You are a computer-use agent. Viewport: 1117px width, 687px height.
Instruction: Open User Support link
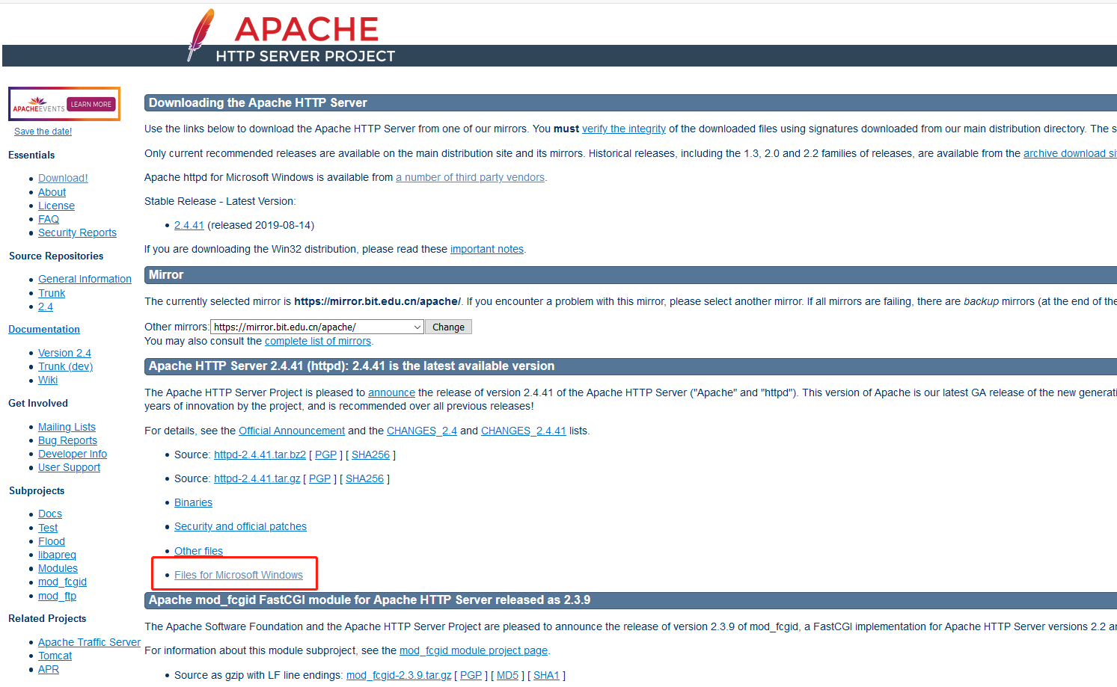pos(69,467)
